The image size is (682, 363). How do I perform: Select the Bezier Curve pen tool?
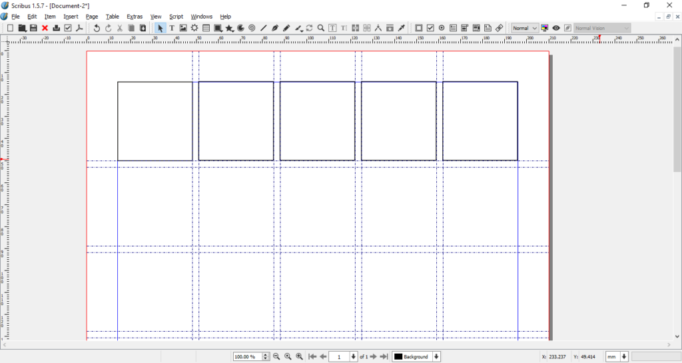275,28
